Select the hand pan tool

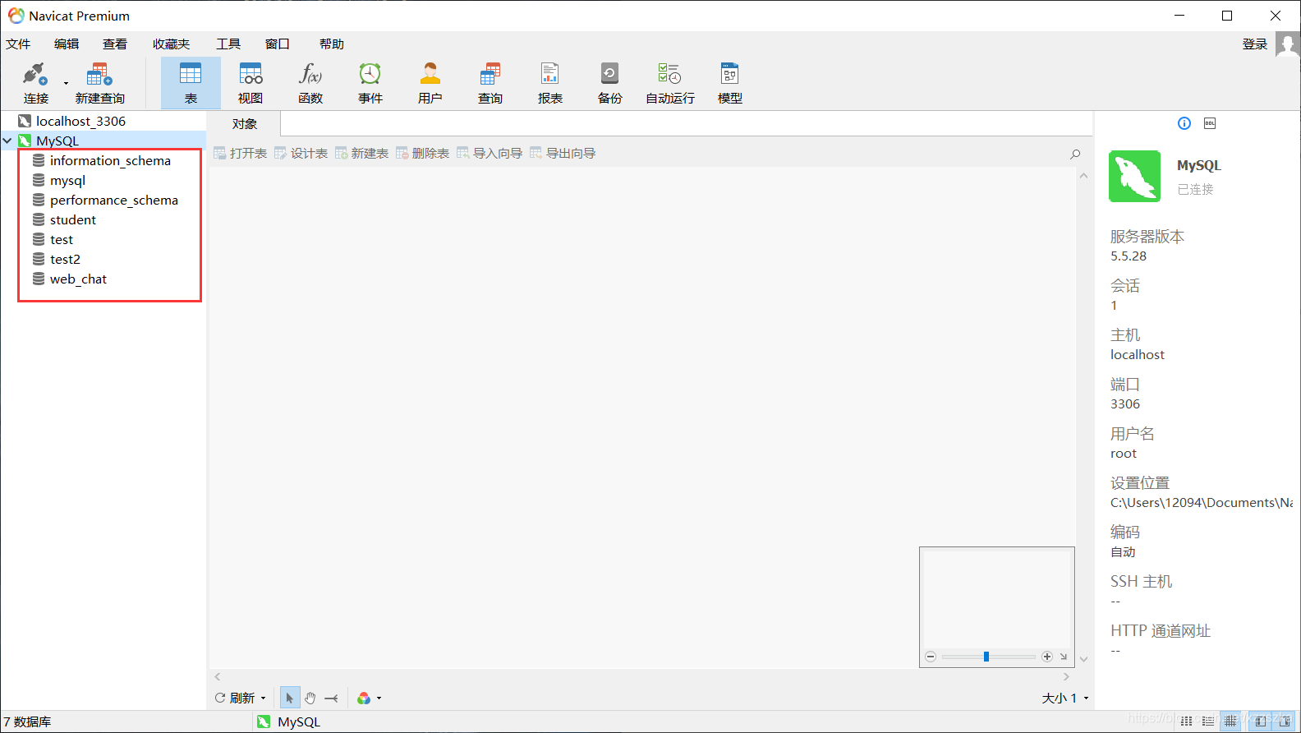[310, 698]
